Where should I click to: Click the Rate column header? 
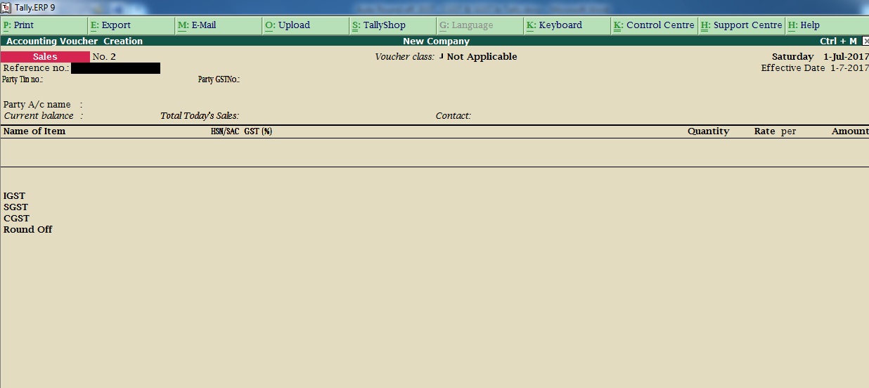[764, 131]
